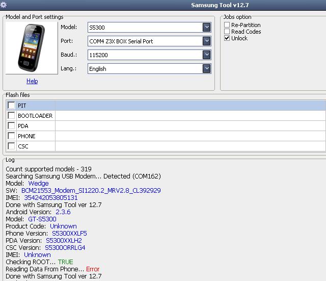Click the BOOTLOADER file path row

point(190,116)
